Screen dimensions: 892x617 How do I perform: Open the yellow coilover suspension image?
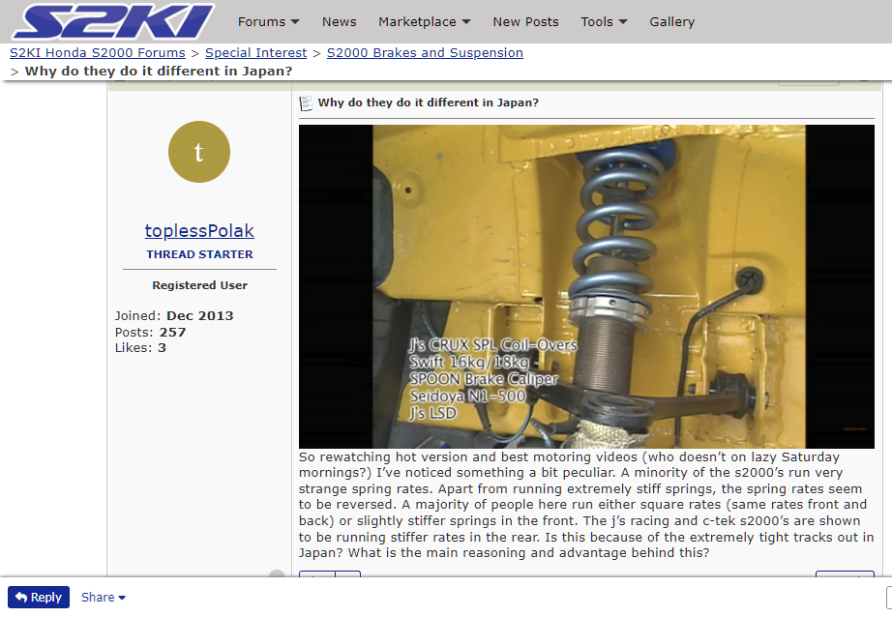tap(586, 286)
